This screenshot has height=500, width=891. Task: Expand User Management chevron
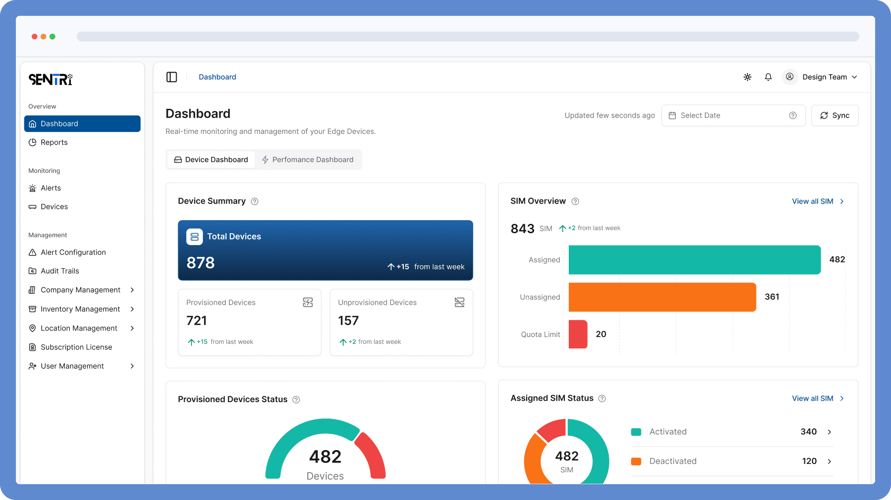click(132, 366)
